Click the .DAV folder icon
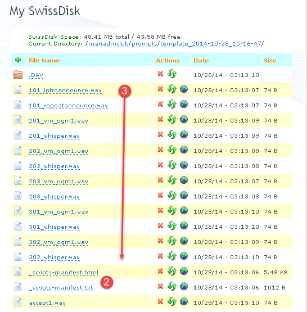 18,75
